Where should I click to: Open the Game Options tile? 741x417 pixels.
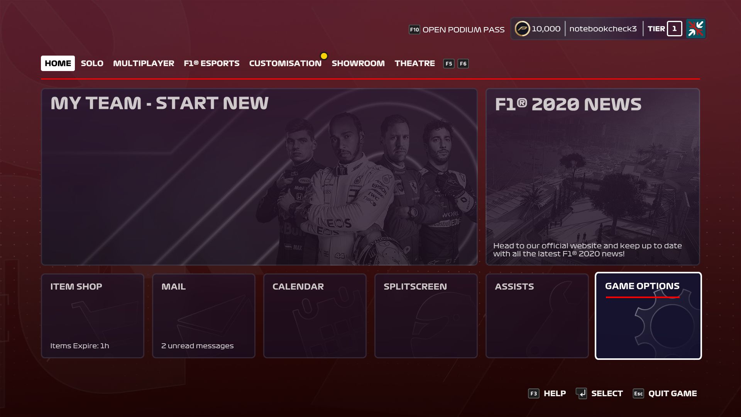click(648, 316)
